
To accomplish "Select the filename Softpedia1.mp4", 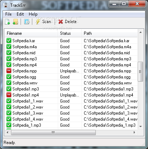I will (26, 95).
